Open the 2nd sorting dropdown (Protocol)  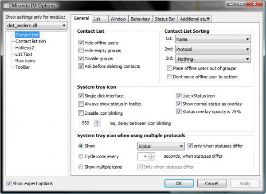(x=213, y=49)
